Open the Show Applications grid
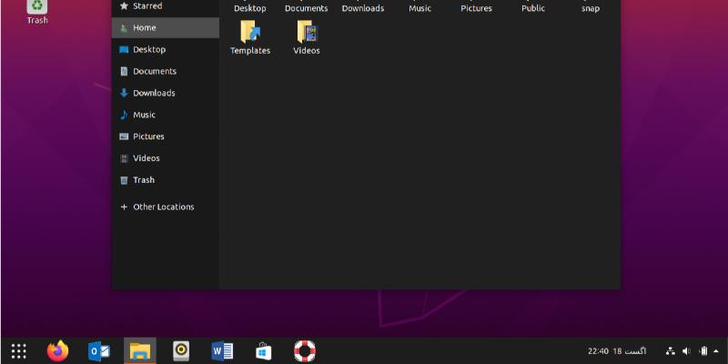 (18, 350)
